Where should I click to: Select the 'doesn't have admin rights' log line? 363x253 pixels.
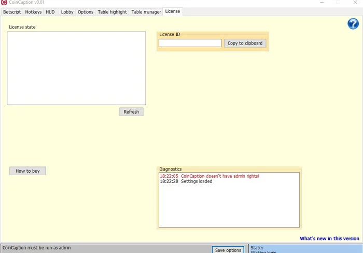click(210, 176)
